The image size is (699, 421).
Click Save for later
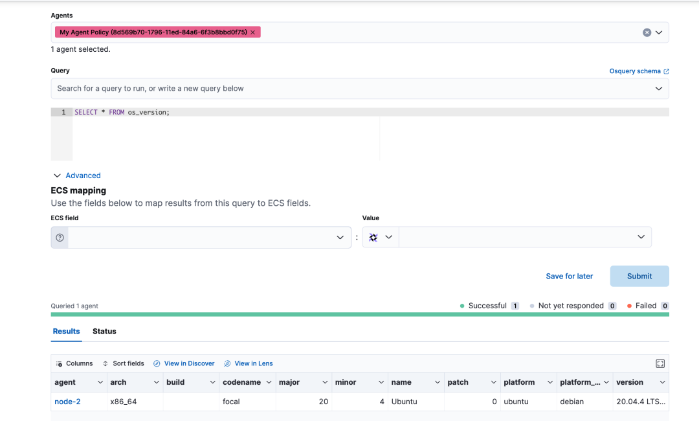[x=569, y=276]
